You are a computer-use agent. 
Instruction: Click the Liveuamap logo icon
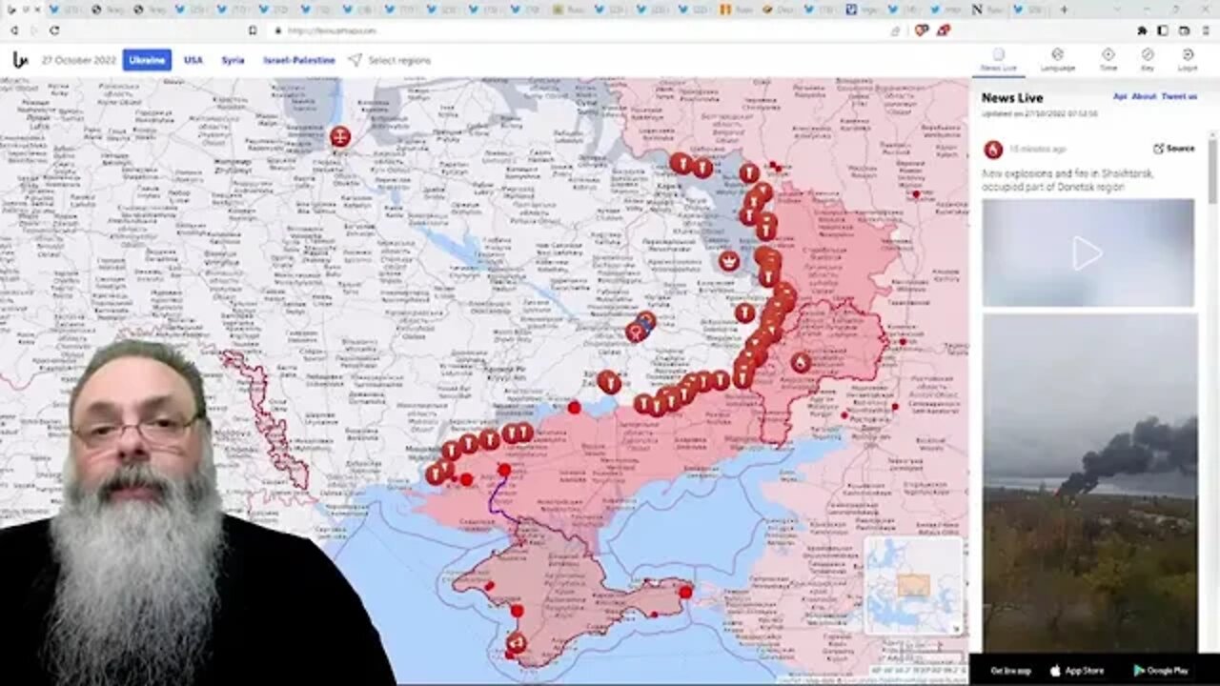[20, 60]
